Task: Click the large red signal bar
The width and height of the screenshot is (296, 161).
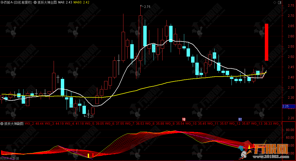Action: click(x=266, y=42)
